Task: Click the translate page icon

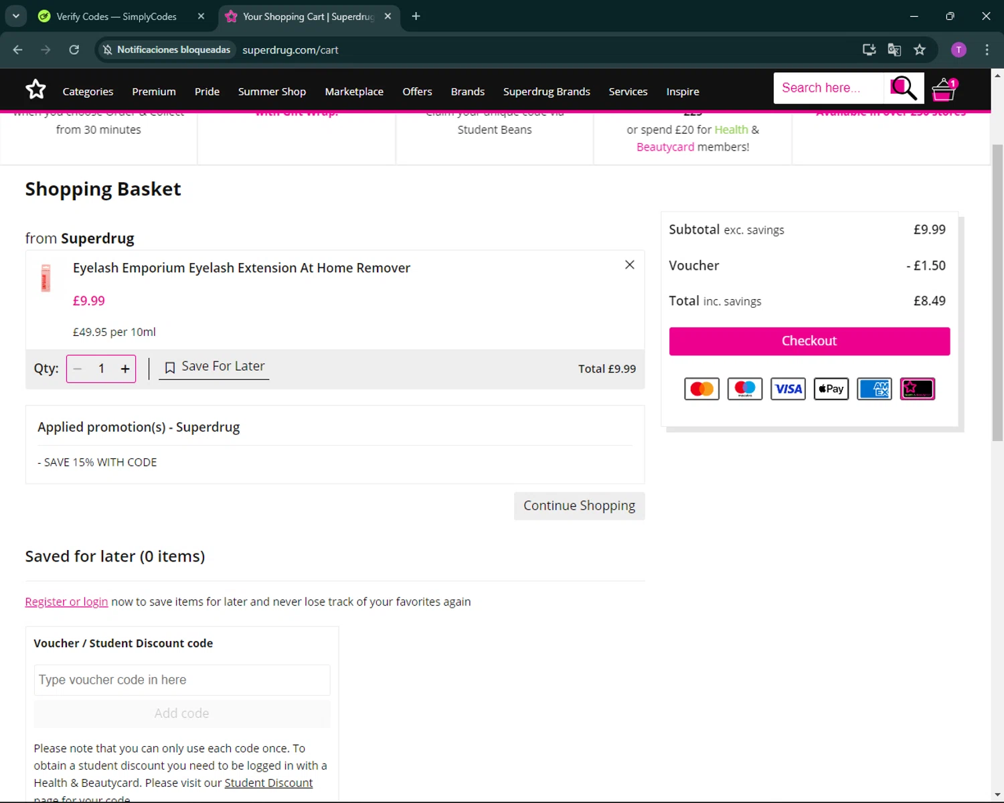Action: point(894,50)
